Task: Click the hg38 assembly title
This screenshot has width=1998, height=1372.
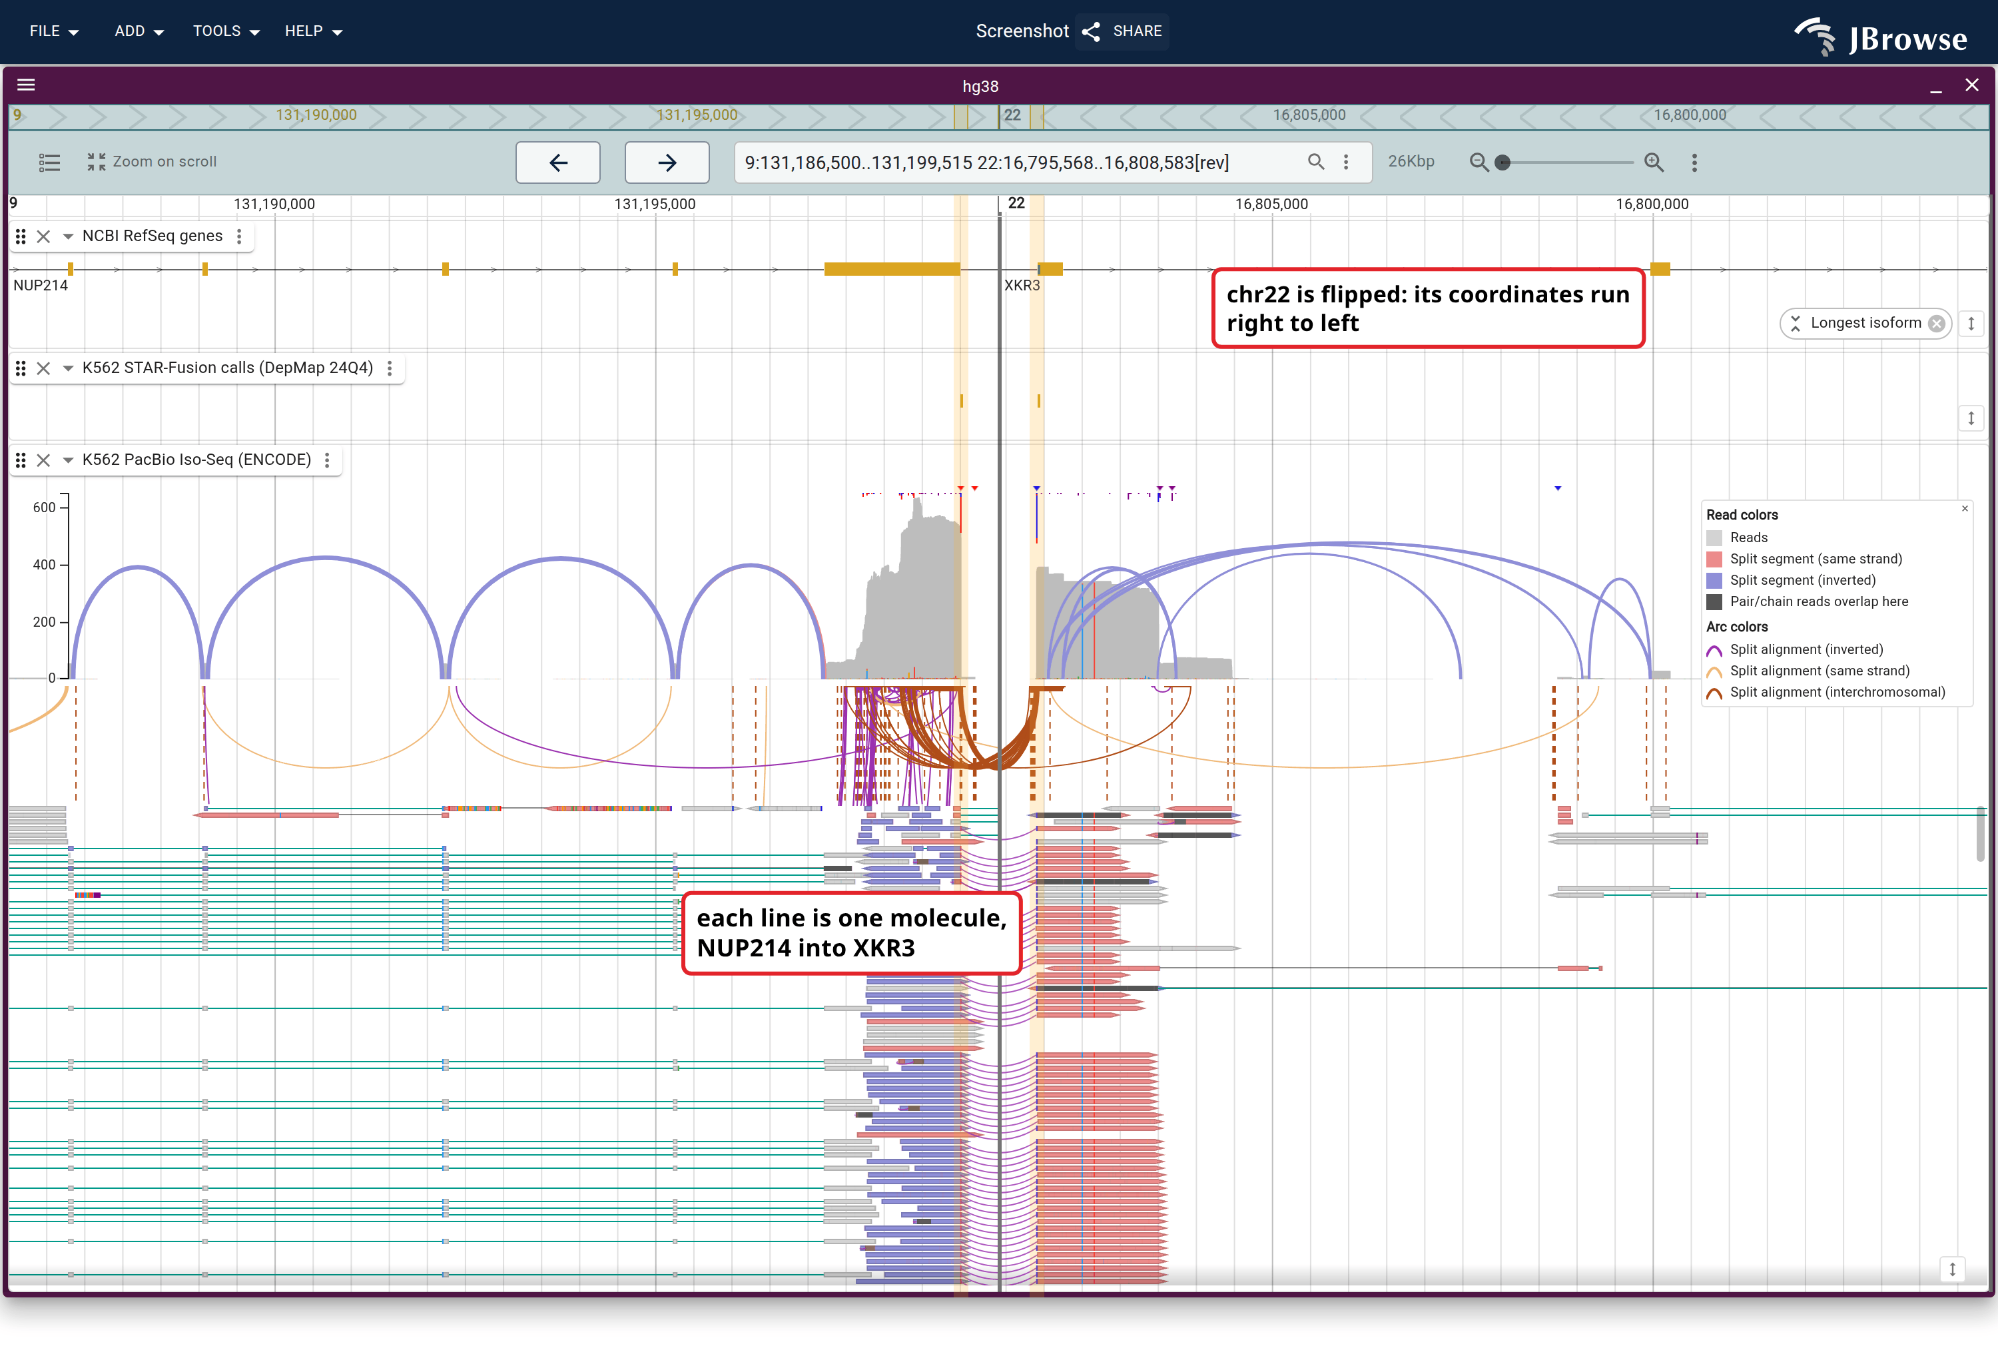Action: click(980, 86)
